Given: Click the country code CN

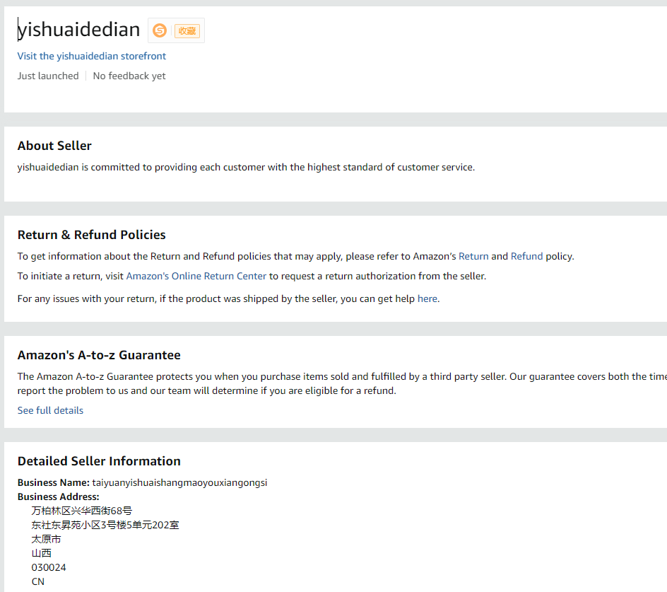Looking at the screenshot, I should (38, 581).
